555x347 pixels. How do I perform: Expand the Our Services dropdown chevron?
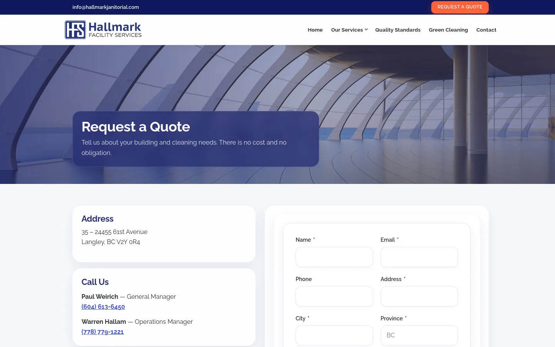(366, 30)
